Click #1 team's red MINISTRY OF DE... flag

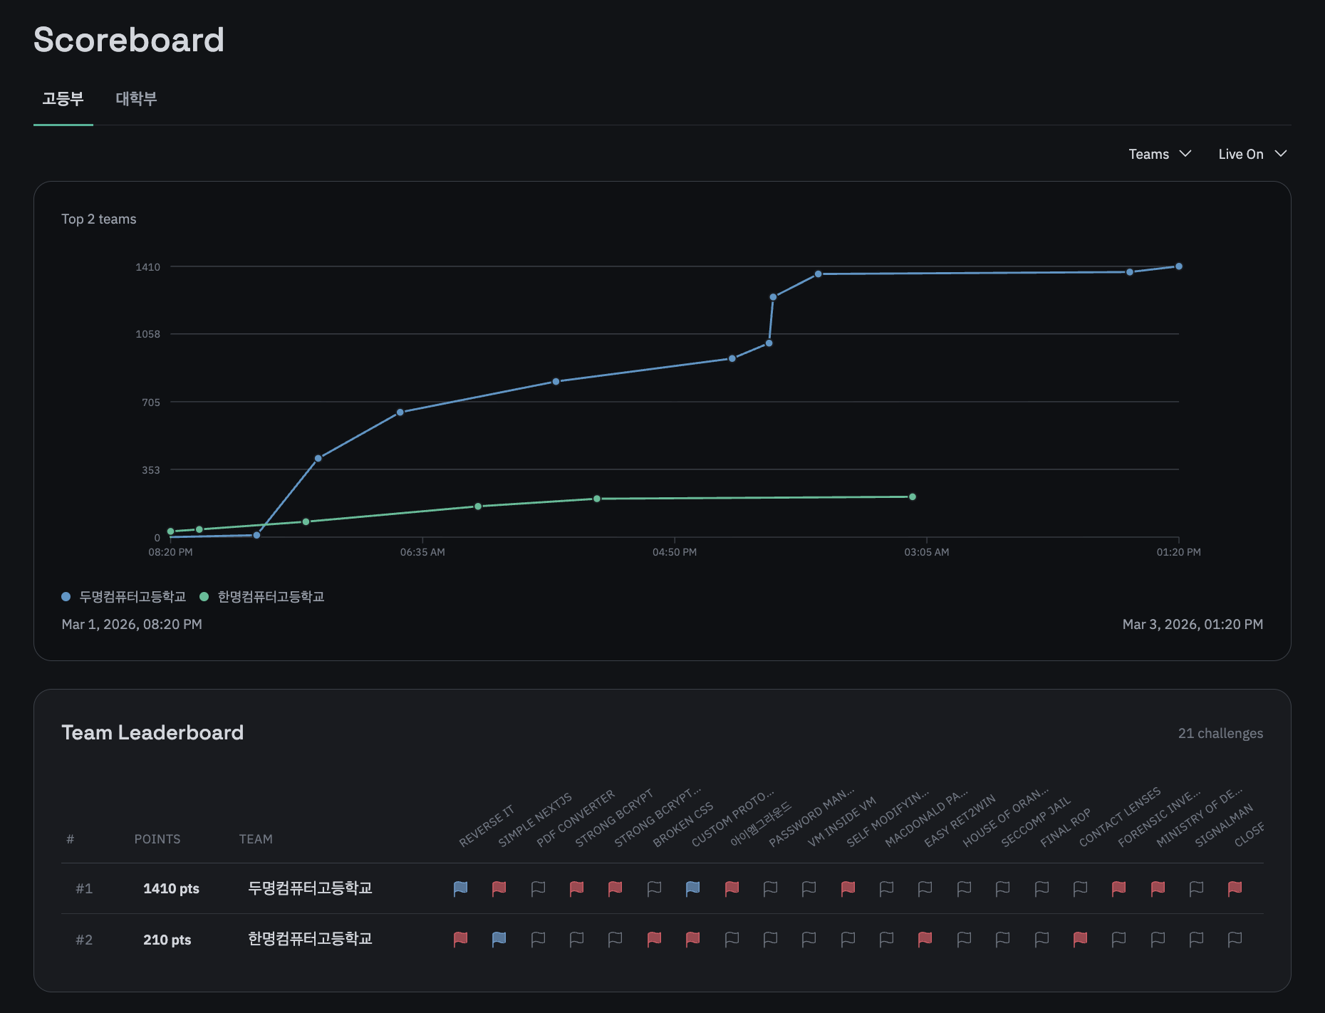pyautogui.click(x=1158, y=888)
